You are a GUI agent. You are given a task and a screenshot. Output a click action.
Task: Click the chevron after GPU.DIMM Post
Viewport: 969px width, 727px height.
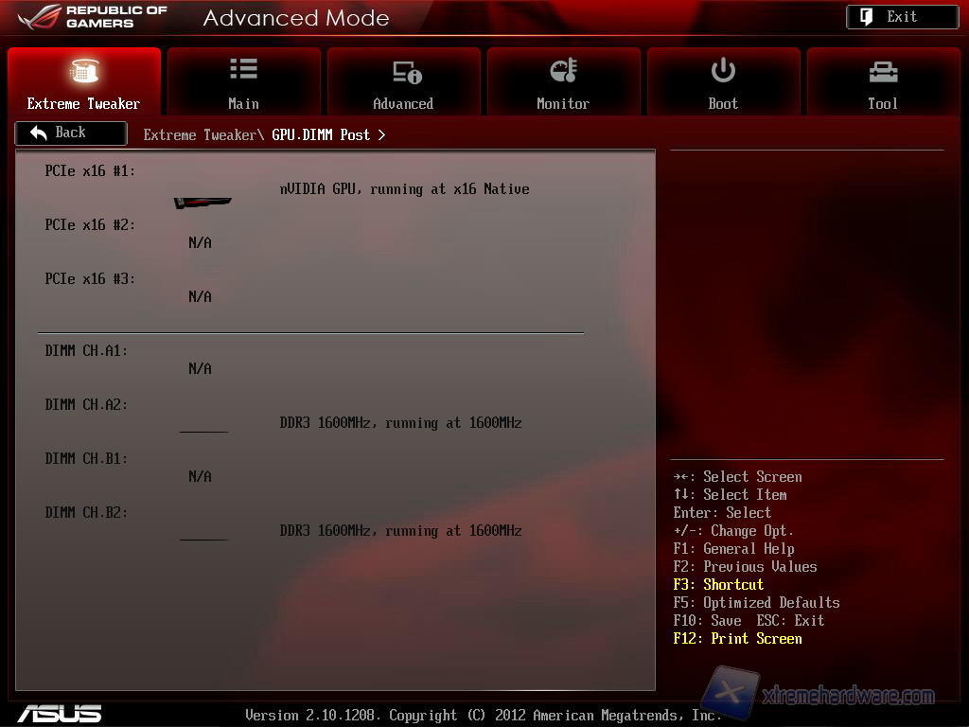(x=381, y=134)
